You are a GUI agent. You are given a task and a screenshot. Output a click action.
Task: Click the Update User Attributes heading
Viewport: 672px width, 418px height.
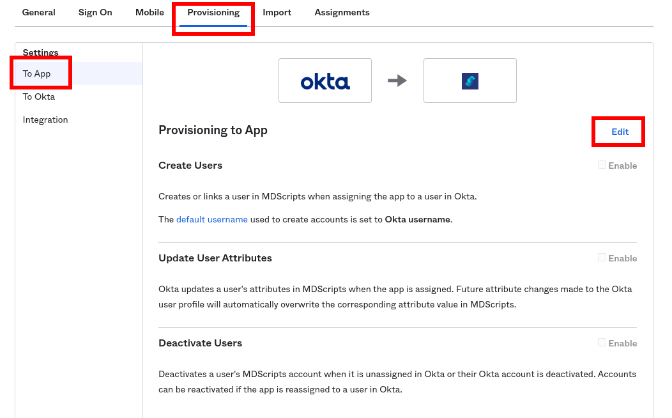coord(215,258)
